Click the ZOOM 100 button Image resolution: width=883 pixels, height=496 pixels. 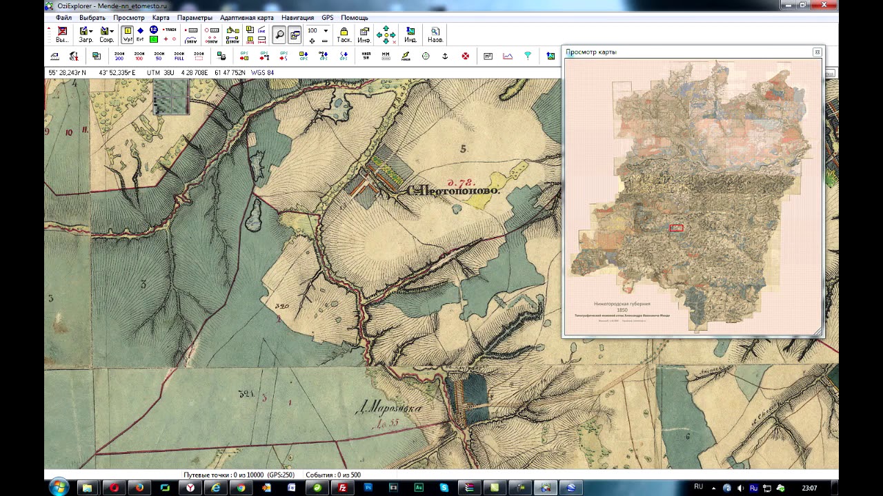pyautogui.click(x=139, y=56)
